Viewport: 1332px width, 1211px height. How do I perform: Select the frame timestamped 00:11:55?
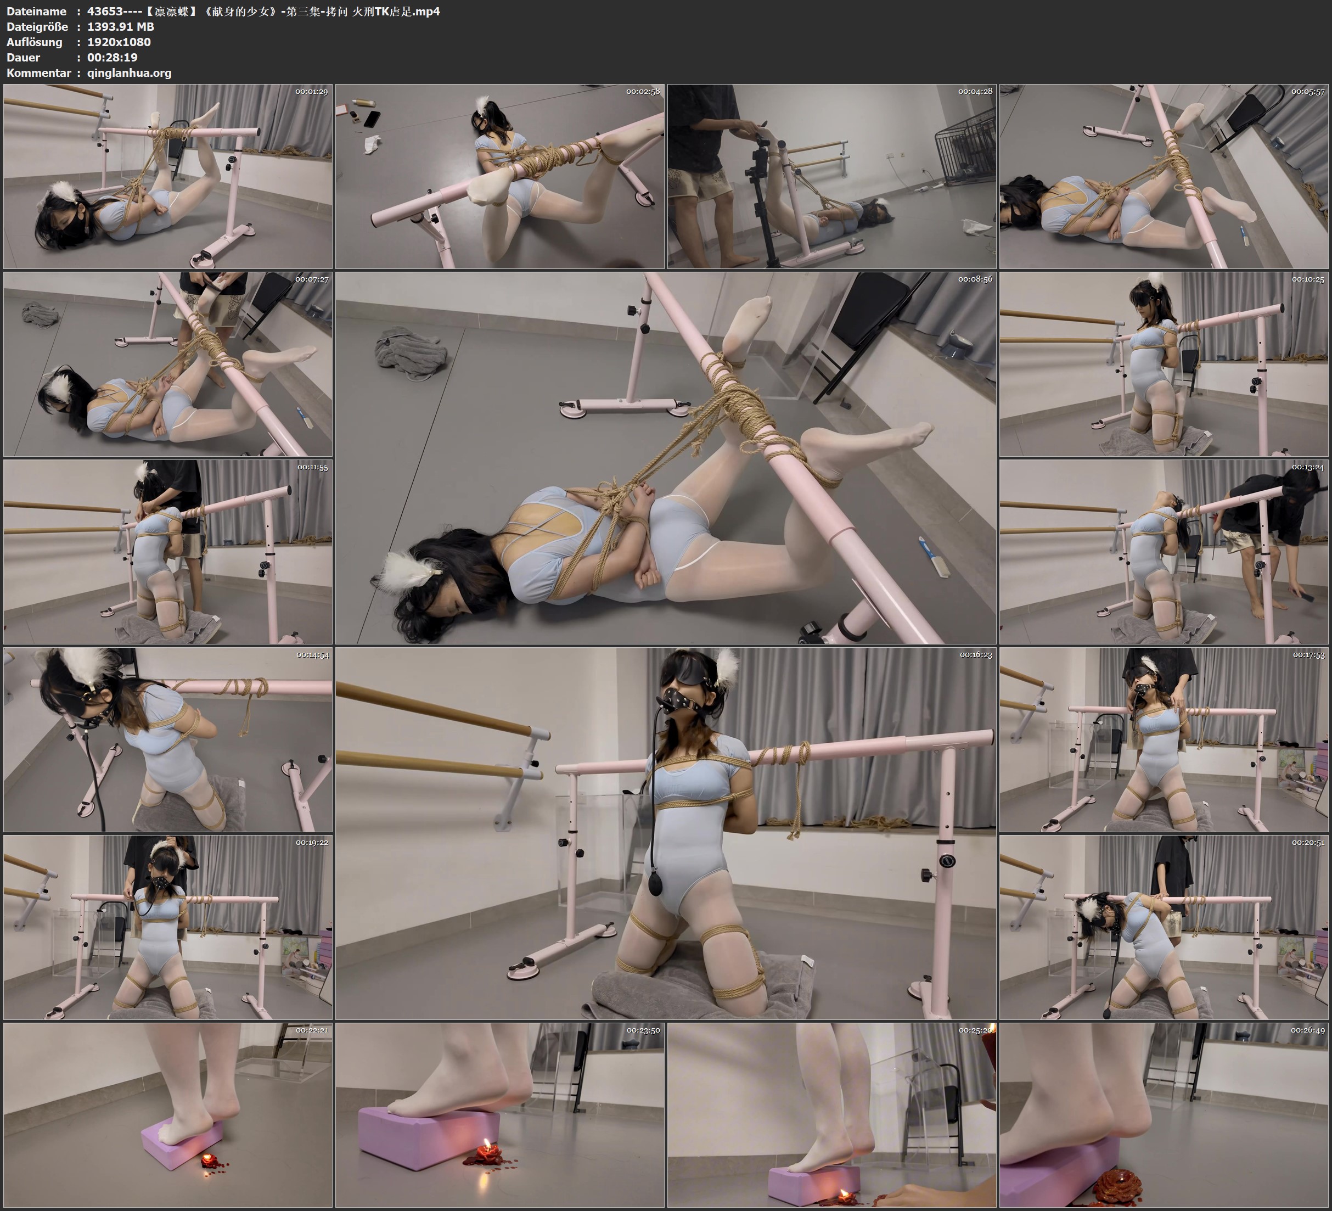(x=168, y=552)
